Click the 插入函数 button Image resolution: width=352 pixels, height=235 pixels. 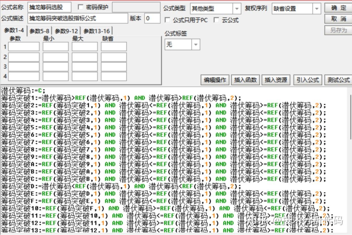[245, 80]
